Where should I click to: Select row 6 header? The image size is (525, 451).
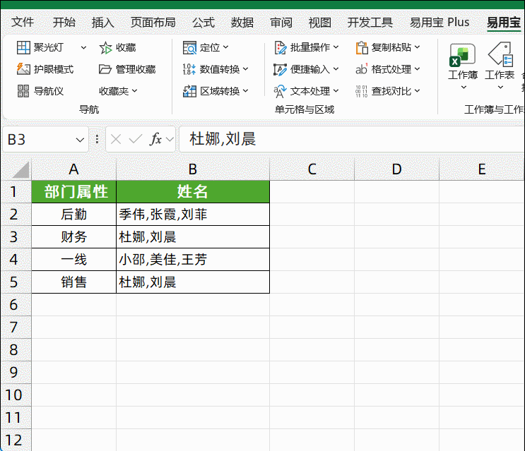click(16, 305)
